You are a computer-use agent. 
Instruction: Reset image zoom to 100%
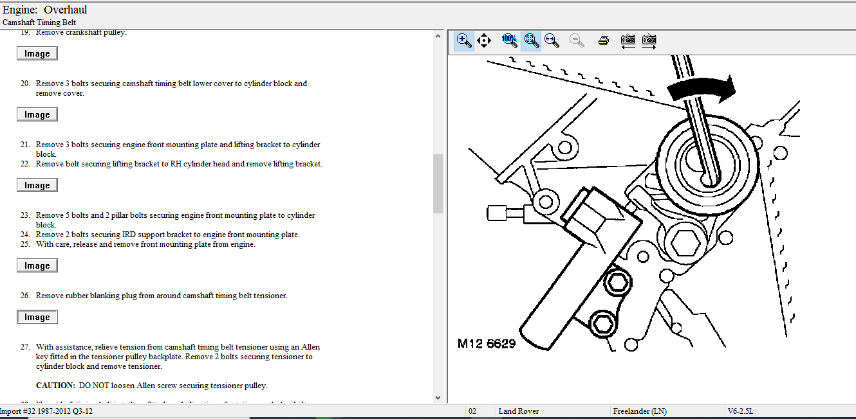(509, 40)
